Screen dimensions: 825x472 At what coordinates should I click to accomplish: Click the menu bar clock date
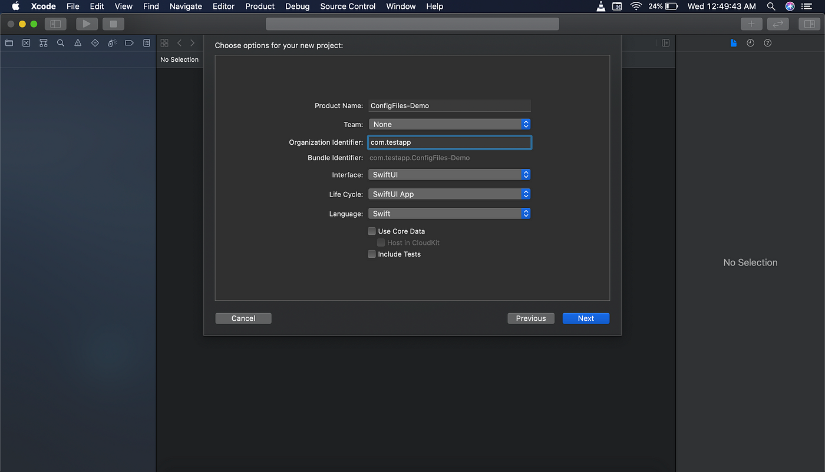click(721, 6)
